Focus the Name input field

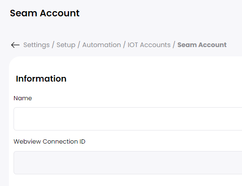point(128,119)
